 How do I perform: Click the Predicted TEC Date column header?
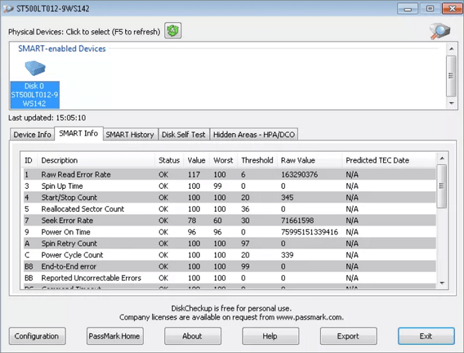[x=377, y=160]
